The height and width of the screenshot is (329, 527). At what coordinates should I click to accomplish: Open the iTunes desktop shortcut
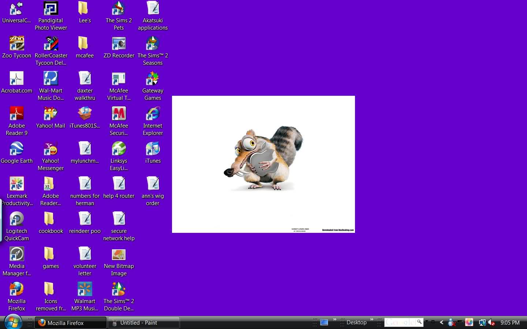tap(153, 152)
